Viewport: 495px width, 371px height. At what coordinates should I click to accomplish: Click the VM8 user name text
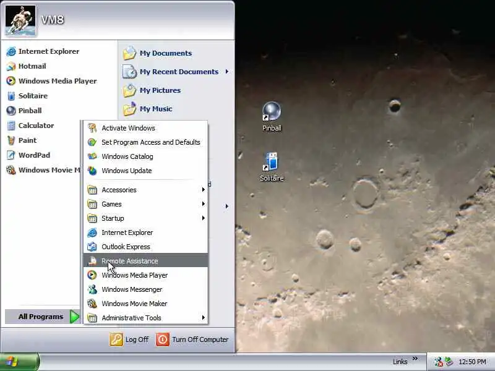[53, 20]
